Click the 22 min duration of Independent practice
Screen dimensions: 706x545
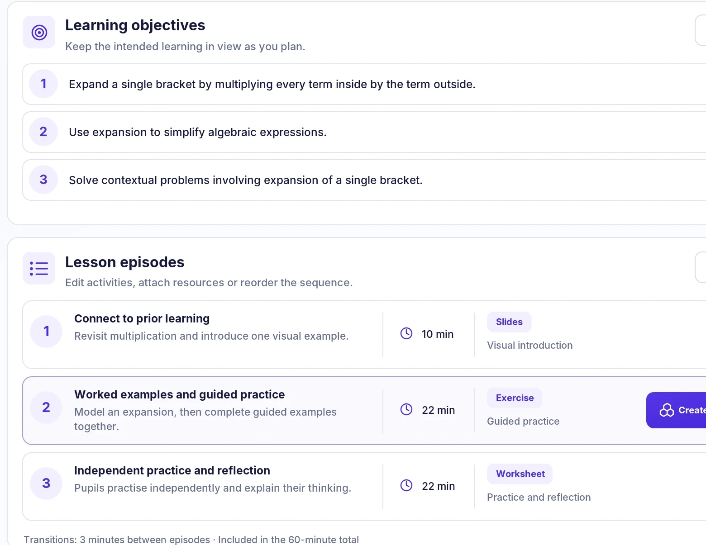click(438, 486)
